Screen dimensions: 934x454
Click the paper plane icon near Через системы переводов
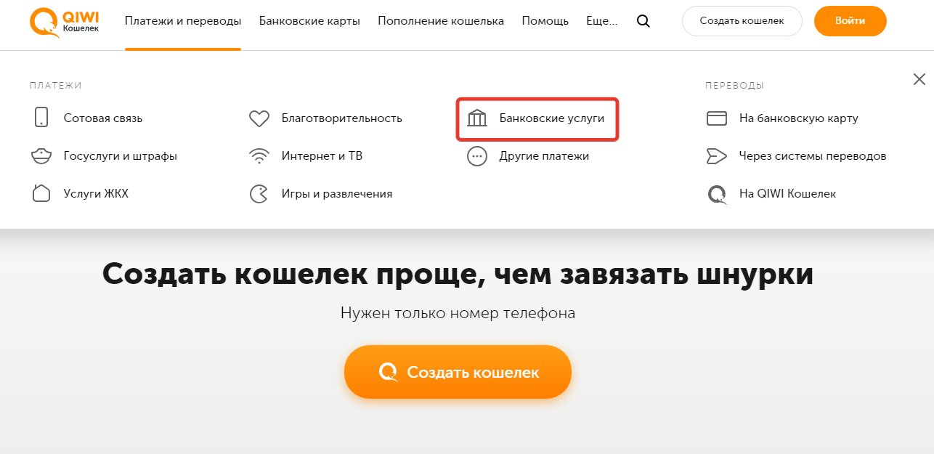pyautogui.click(x=717, y=155)
